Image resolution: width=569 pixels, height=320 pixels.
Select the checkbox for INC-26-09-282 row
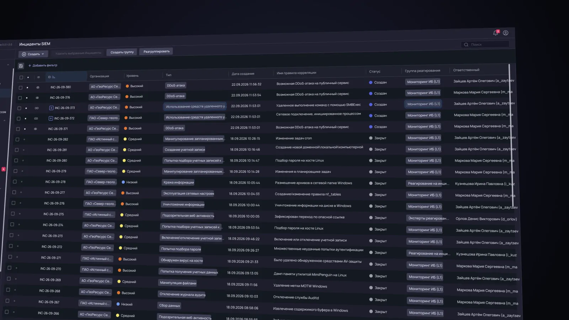(x=17, y=139)
